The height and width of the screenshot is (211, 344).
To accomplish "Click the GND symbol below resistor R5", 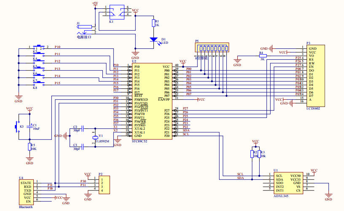I will 30,160.
